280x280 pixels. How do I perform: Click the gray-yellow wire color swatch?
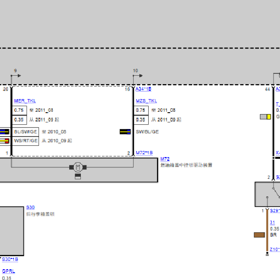pyautogui.click(x=266, y=117)
